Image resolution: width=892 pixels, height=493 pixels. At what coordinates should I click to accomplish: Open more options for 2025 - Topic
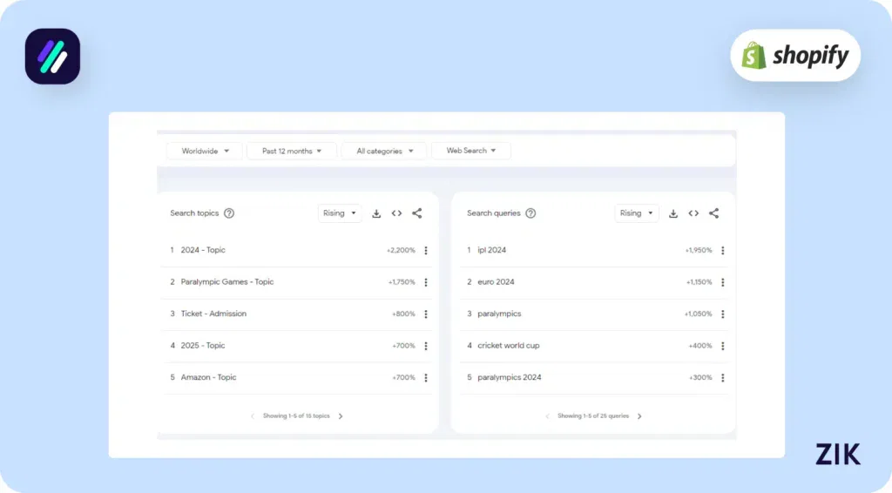point(425,346)
